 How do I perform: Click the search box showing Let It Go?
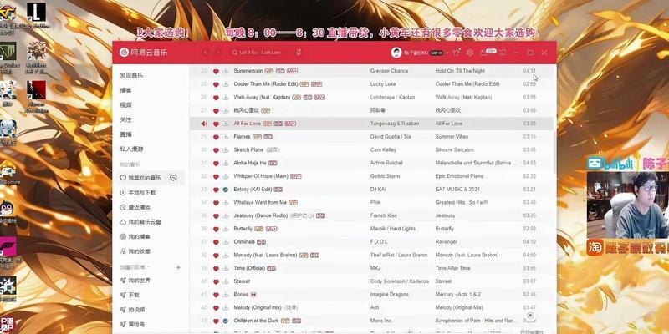tap(260, 53)
